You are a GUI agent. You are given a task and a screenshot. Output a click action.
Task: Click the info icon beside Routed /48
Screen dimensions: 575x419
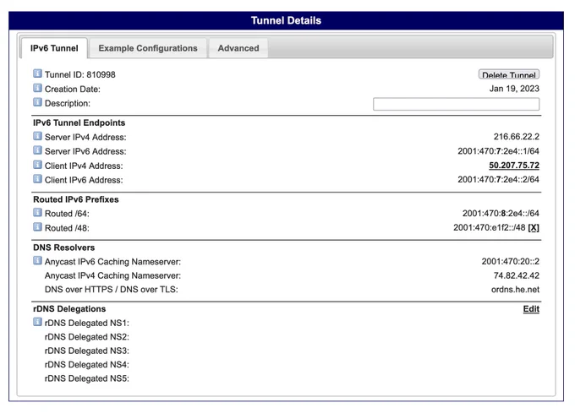click(x=37, y=227)
